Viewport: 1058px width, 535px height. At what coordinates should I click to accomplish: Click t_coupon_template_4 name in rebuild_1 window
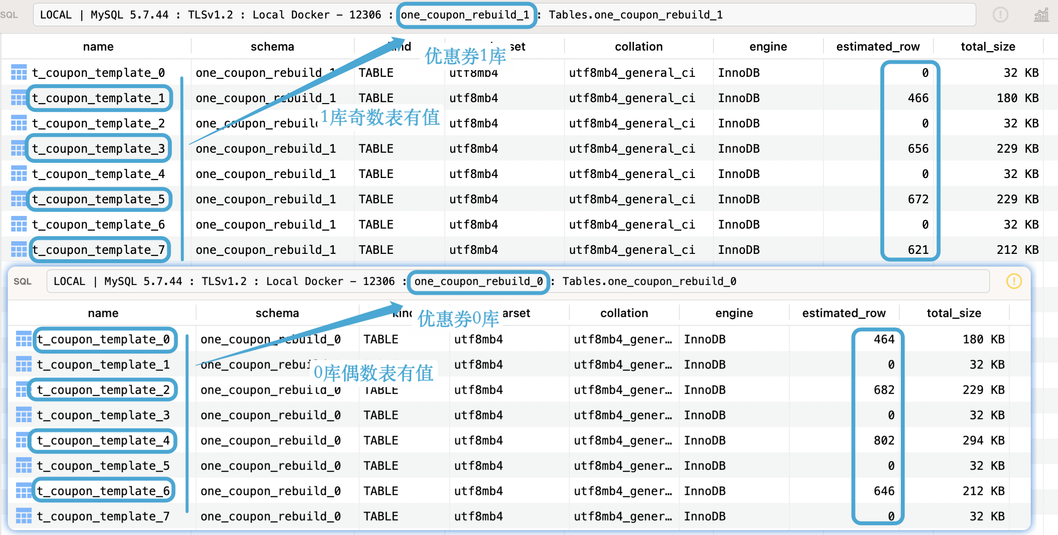99,174
